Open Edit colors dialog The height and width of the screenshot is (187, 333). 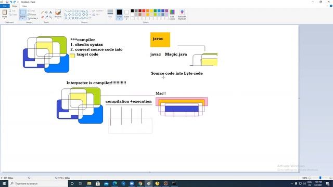point(172,15)
